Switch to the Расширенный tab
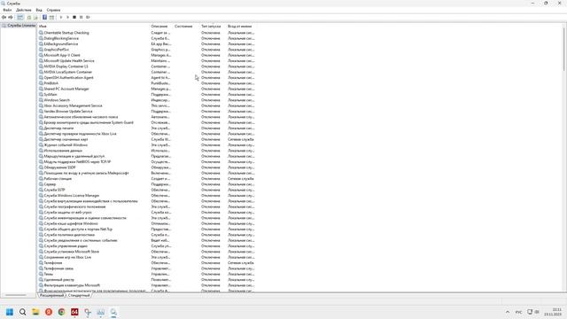The width and height of the screenshot is (567, 319). pyautogui.click(x=51, y=295)
